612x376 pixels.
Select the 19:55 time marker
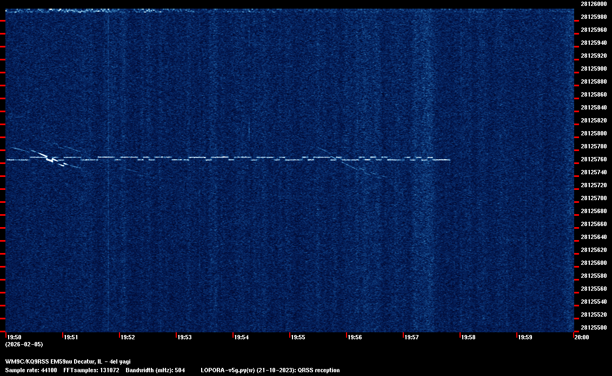pos(298,337)
